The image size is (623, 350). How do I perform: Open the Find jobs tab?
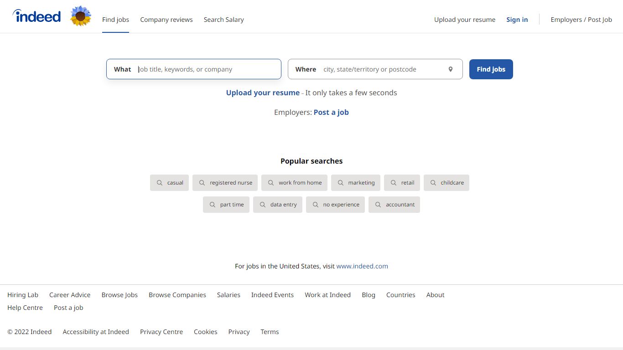[x=115, y=20]
